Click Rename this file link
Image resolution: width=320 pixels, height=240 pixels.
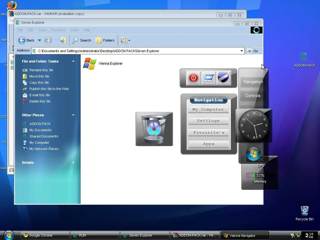(x=41, y=70)
